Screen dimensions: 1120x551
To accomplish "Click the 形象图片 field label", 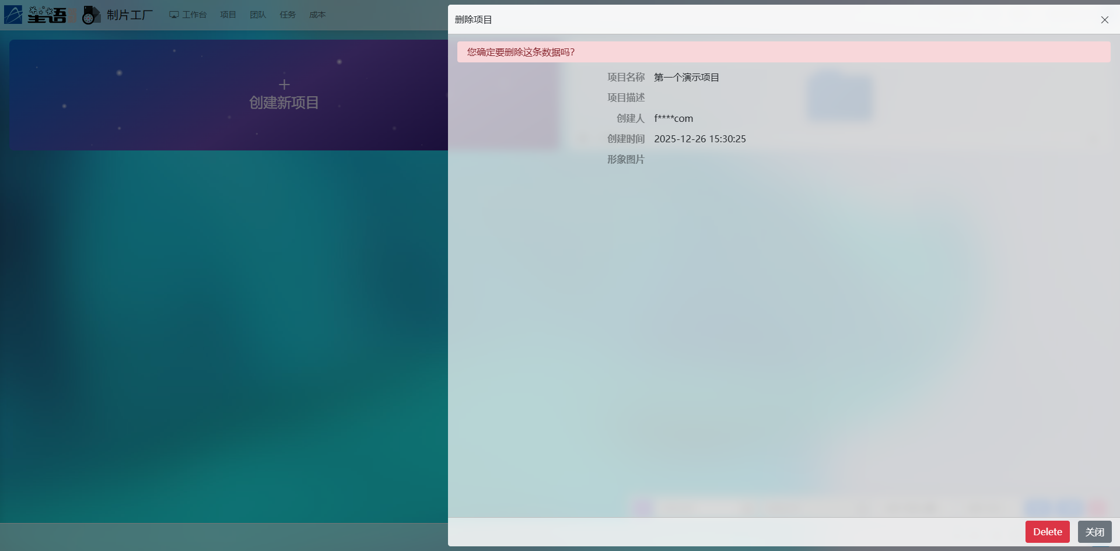I will click(625, 159).
